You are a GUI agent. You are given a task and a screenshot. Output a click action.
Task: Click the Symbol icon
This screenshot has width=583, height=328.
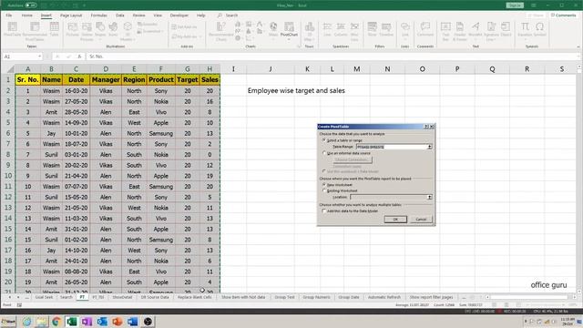click(x=540, y=29)
